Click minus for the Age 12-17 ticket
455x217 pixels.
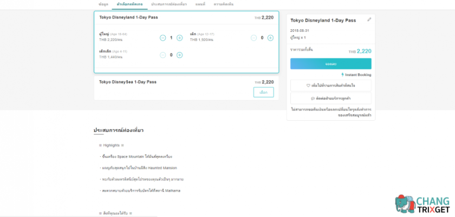[x=253, y=38]
